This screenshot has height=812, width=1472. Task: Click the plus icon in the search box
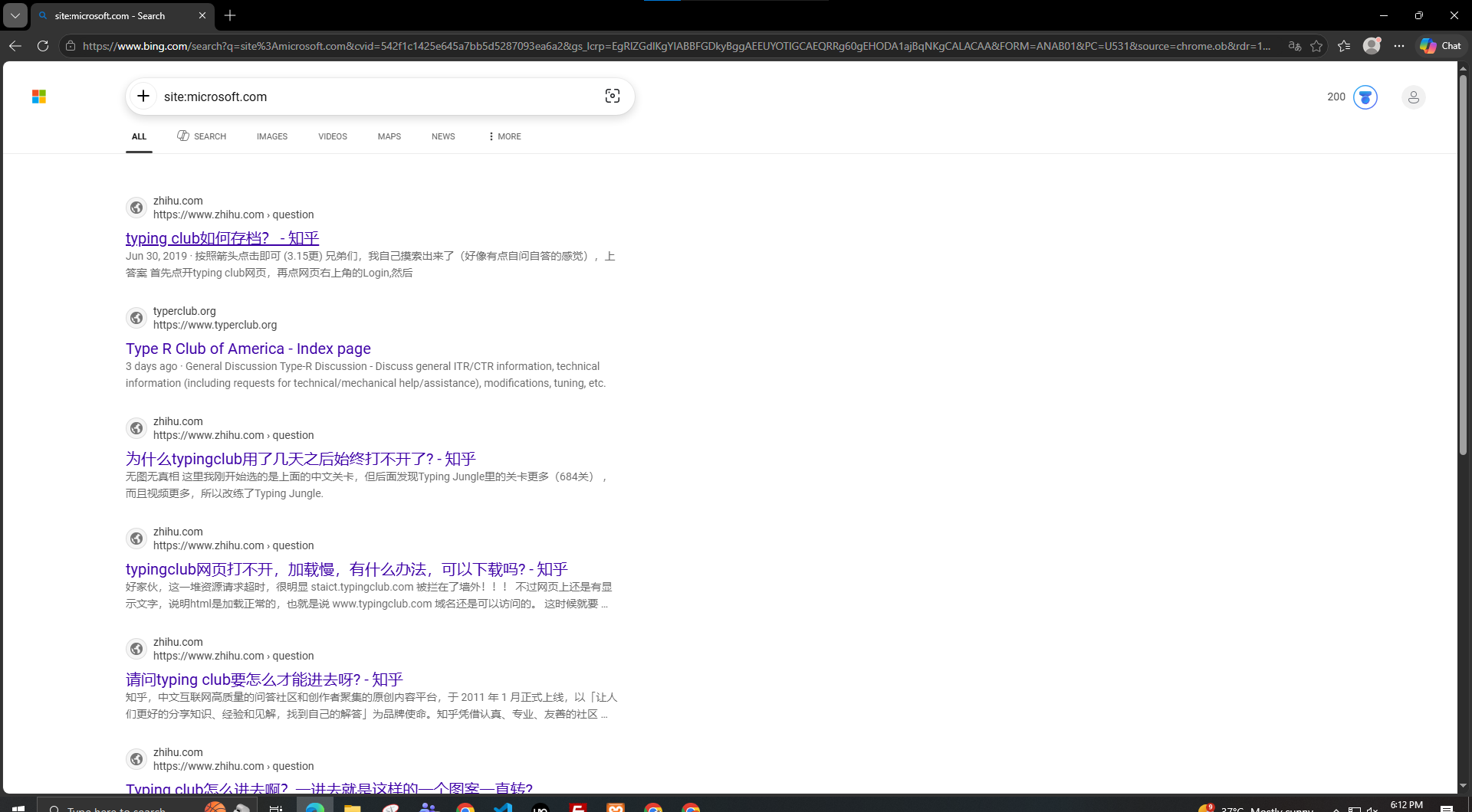tap(143, 96)
